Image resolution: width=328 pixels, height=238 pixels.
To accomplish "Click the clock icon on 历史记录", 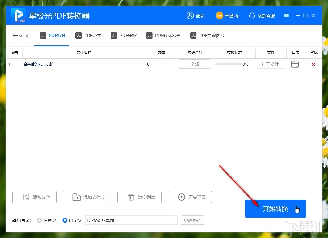I will point(181,197).
